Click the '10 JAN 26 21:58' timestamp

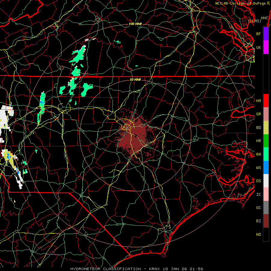point(183,269)
